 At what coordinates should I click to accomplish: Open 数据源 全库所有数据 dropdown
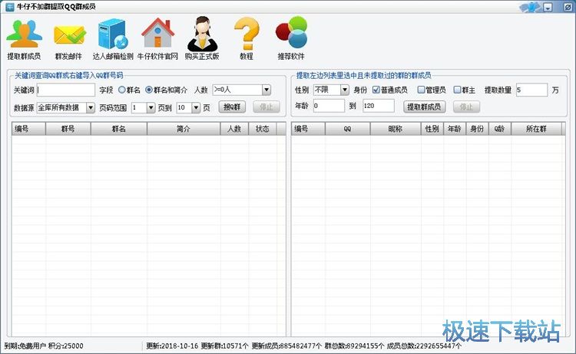click(x=91, y=108)
